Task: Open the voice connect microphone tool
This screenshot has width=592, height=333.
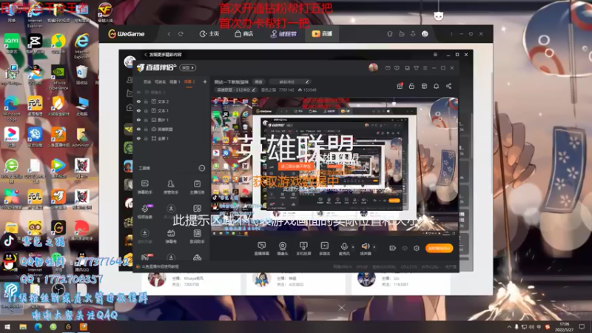Action: pos(144,212)
